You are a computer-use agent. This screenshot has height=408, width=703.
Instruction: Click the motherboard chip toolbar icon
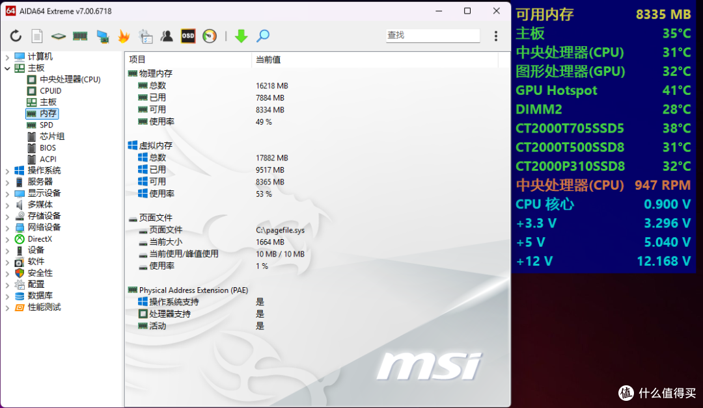(59, 36)
